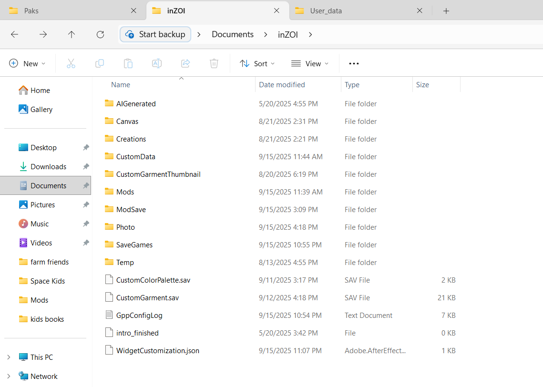This screenshot has width=543, height=387.
Task: Select the inZOI tab
Action: [x=218, y=11]
